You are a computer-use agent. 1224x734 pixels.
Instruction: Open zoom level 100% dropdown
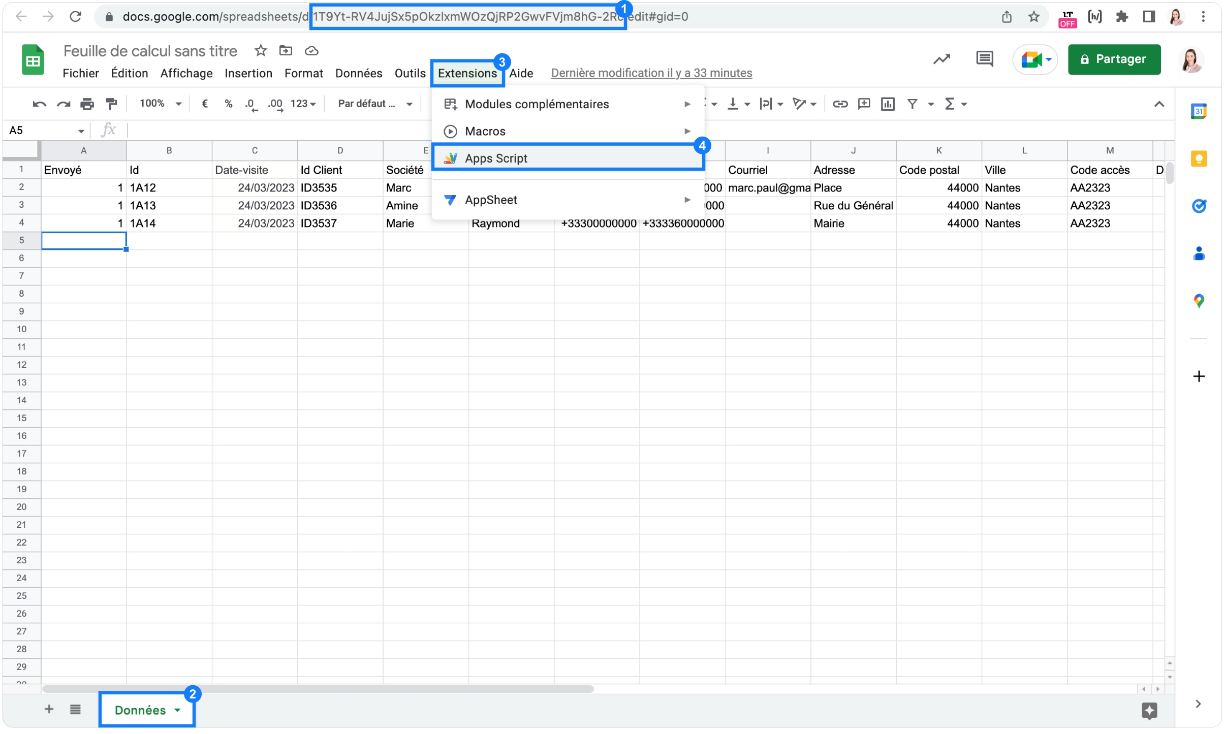[x=161, y=104]
